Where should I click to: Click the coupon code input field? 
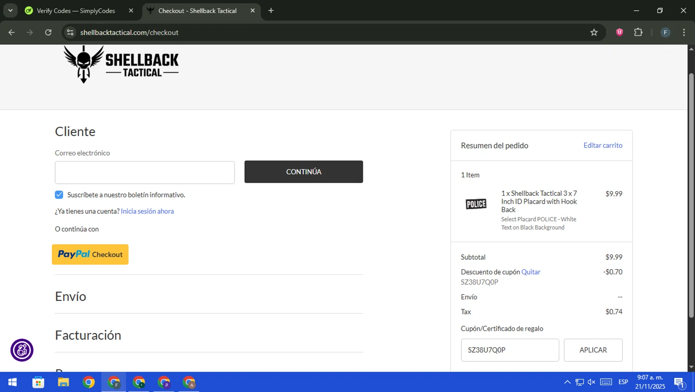(510, 350)
